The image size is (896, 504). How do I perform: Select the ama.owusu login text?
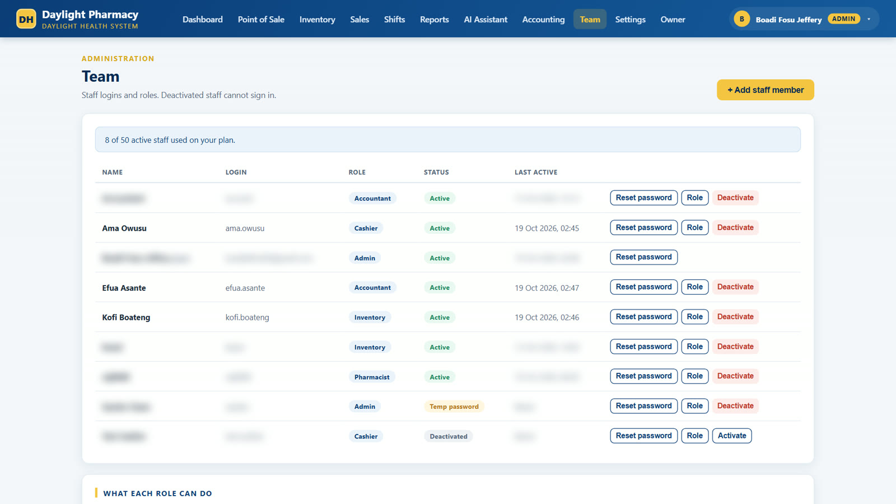tap(245, 228)
